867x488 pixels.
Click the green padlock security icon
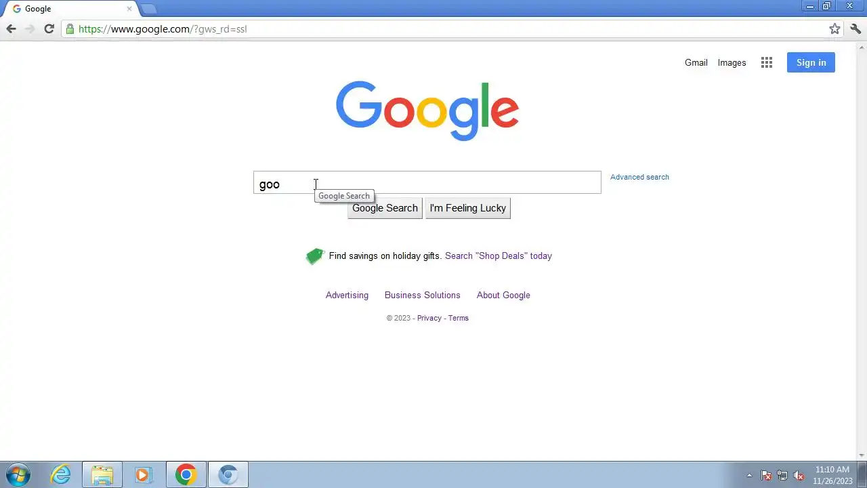pos(70,29)
